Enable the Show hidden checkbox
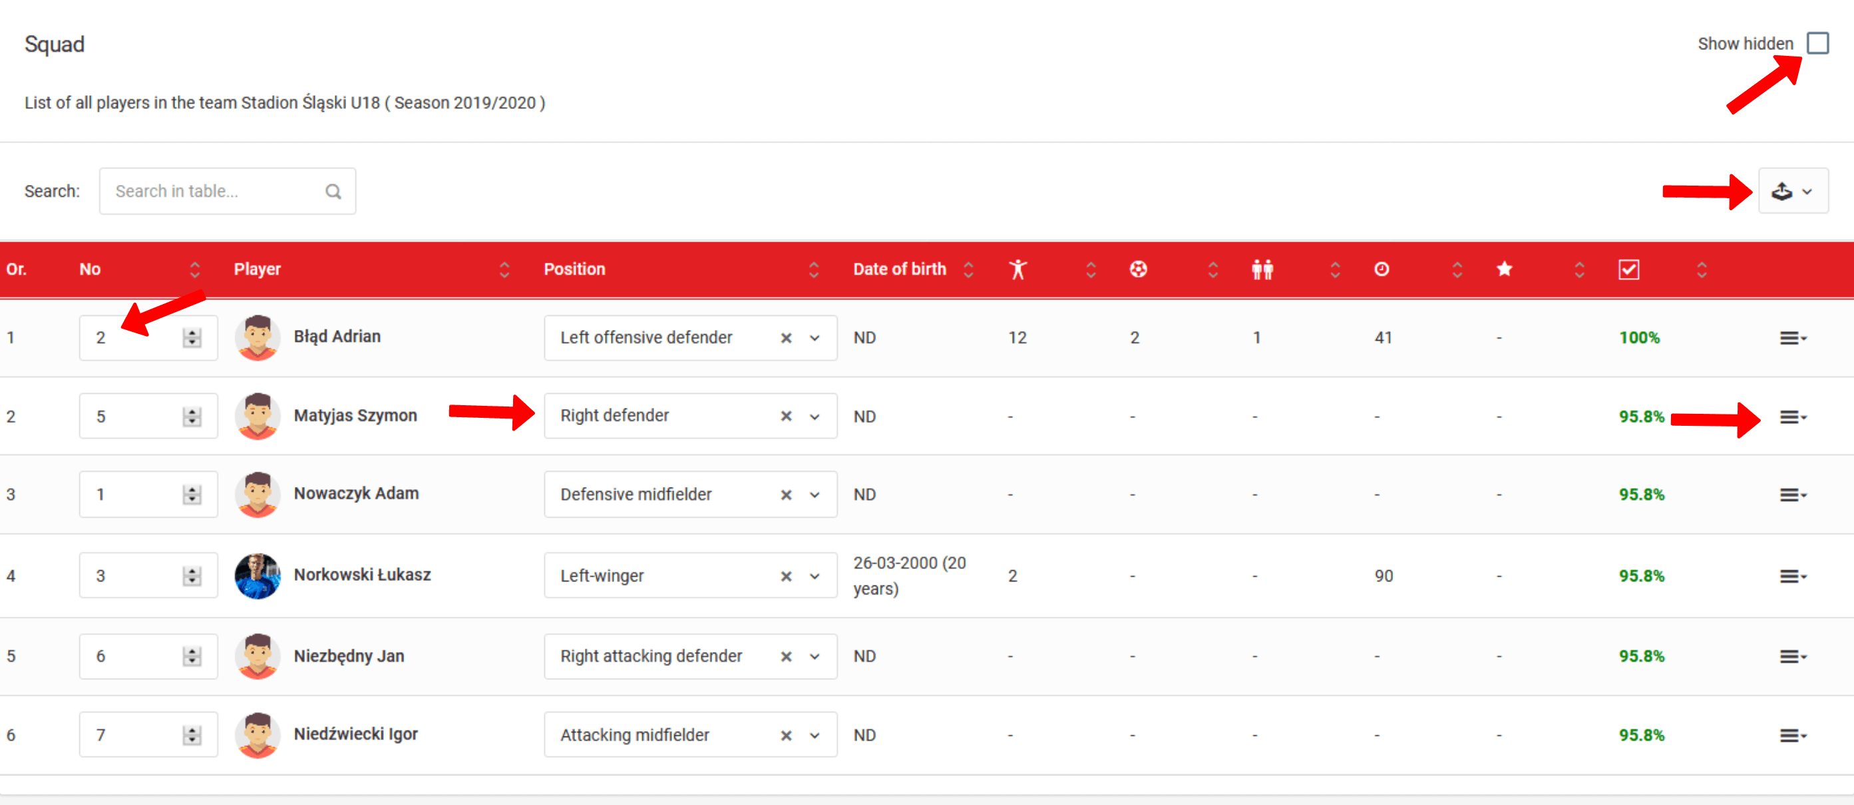The height and width of the screenshot is (805, 1854). pyautogui.click(x=1817, y=43)
